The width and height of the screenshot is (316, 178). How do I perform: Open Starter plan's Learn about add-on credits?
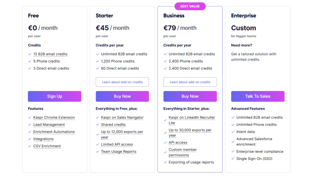tap(122, 82)
